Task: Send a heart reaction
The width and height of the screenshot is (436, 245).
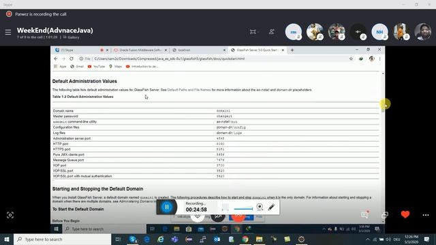Action: coord(405,214)
